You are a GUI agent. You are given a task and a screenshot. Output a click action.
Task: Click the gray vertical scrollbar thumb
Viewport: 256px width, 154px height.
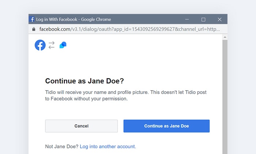pyautogui.click(x=225, y=97)
